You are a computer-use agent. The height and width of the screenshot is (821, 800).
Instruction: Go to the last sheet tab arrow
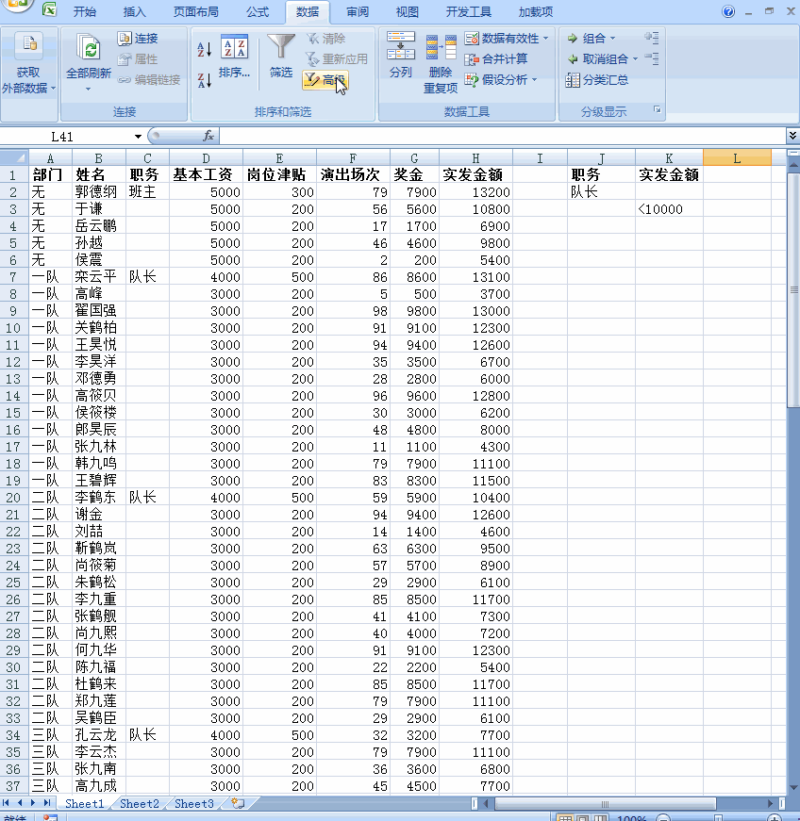(47, 803)
